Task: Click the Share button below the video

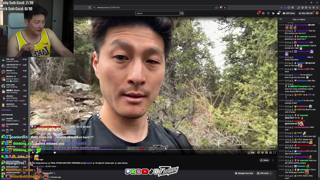Action: pyautogui.click(x=264, y=160)
